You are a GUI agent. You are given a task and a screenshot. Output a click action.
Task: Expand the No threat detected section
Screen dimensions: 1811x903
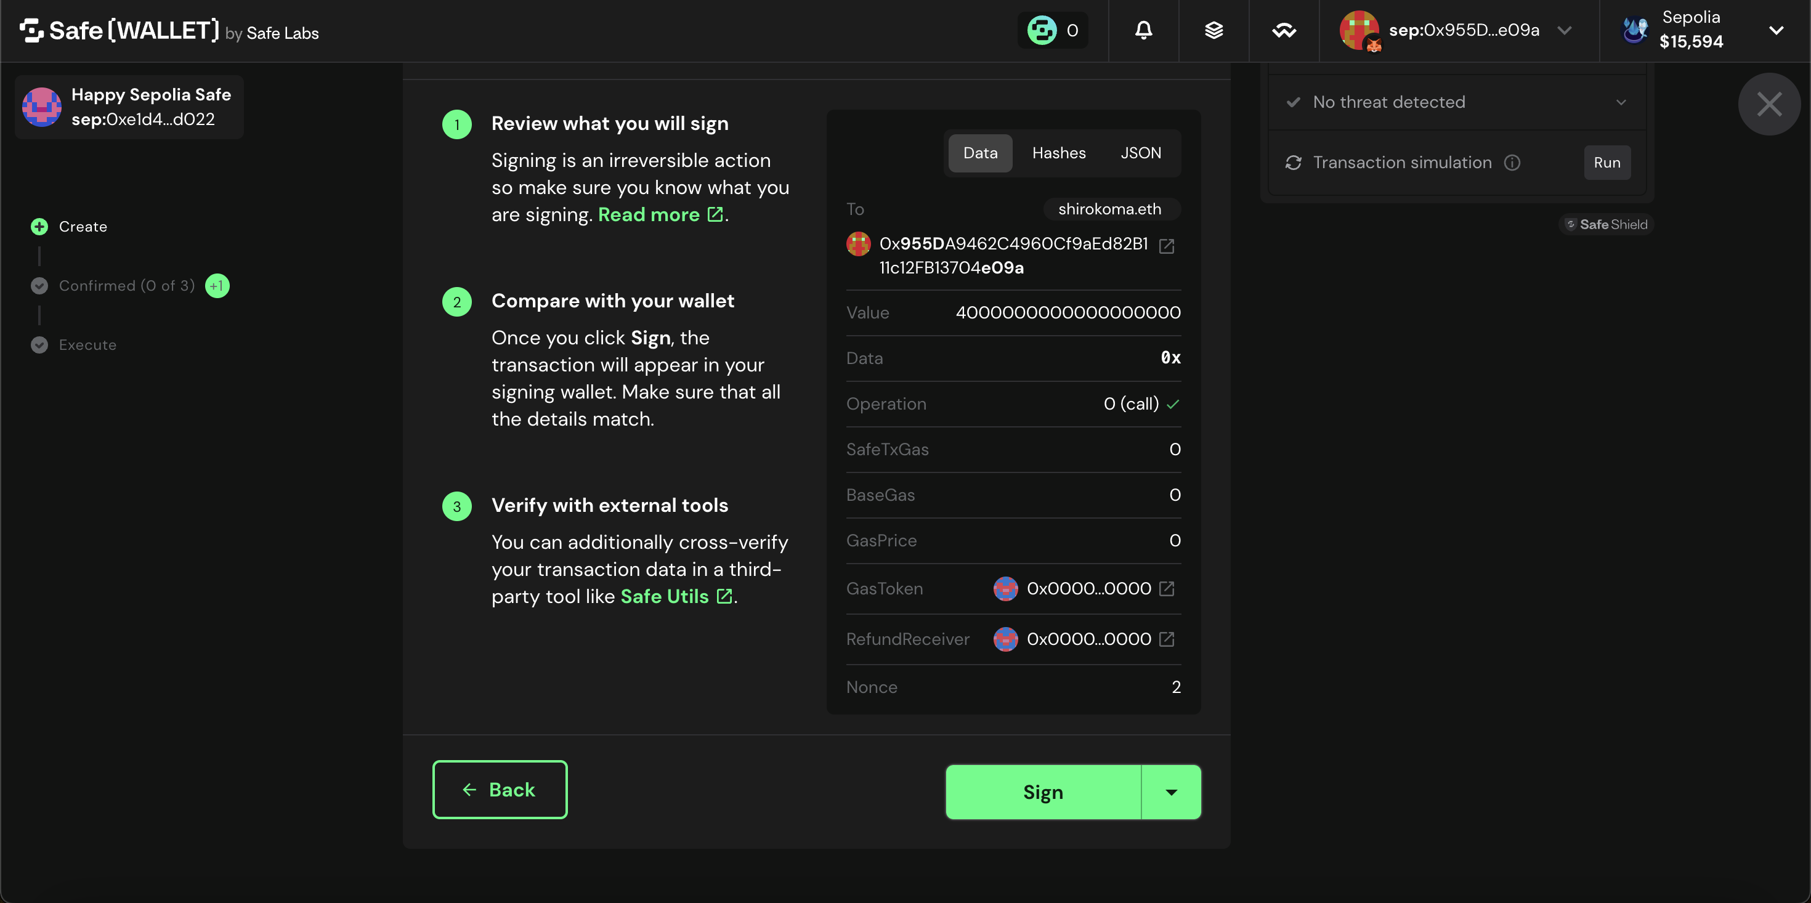[x=1621, y=103]
